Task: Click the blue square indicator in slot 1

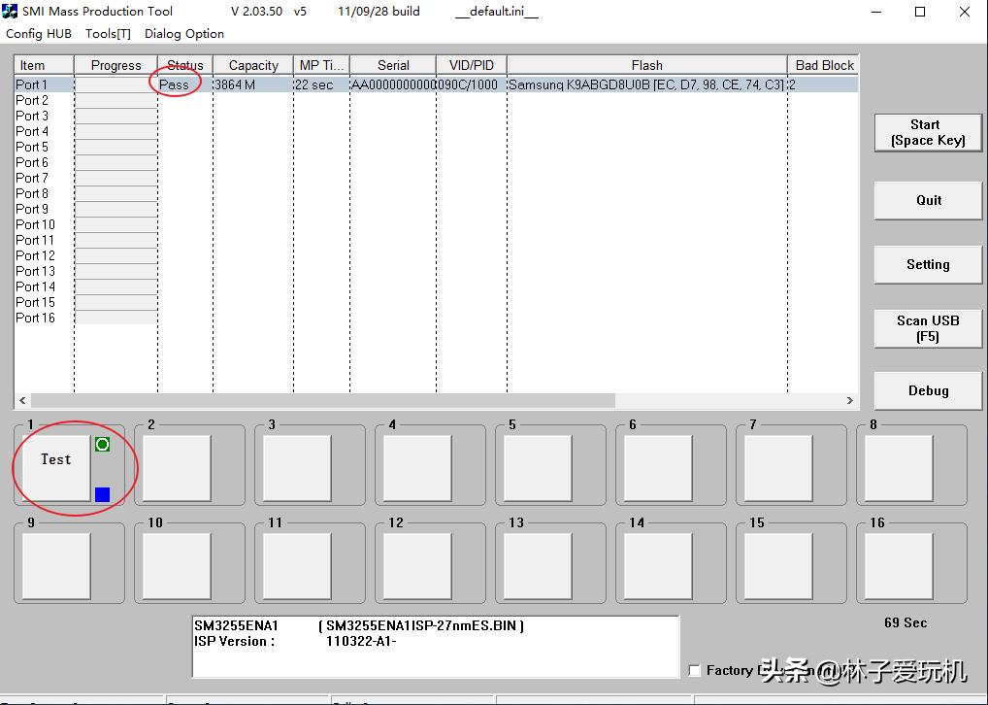Action: 102,494
